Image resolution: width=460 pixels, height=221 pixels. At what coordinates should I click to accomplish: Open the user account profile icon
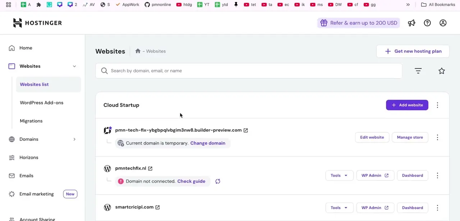point(443,23)
